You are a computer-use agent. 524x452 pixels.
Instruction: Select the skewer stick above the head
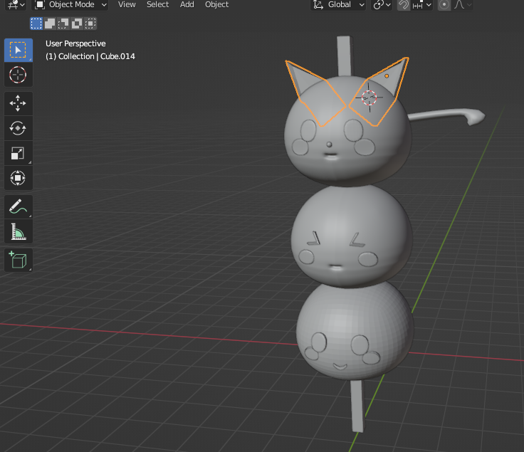tap(344, 56)
